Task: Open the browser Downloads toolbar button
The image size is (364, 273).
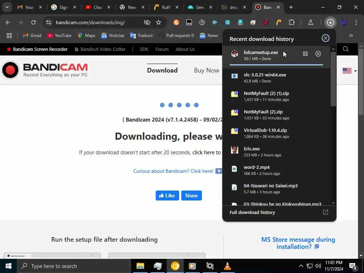Action: click(x=330, y=22)
